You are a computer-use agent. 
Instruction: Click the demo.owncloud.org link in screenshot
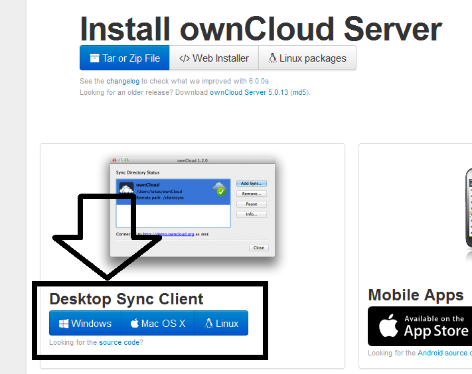click(169, 234)
